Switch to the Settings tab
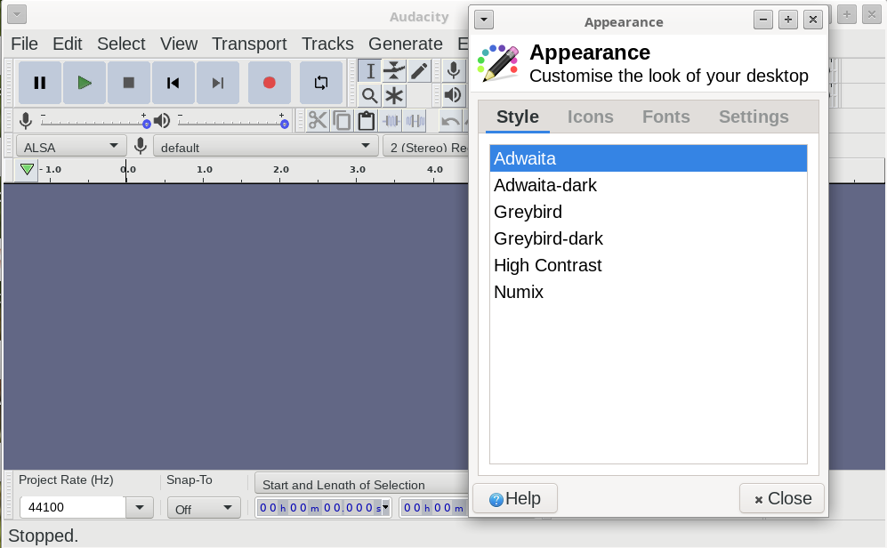 pyautogui.click(x=754, y=117)
